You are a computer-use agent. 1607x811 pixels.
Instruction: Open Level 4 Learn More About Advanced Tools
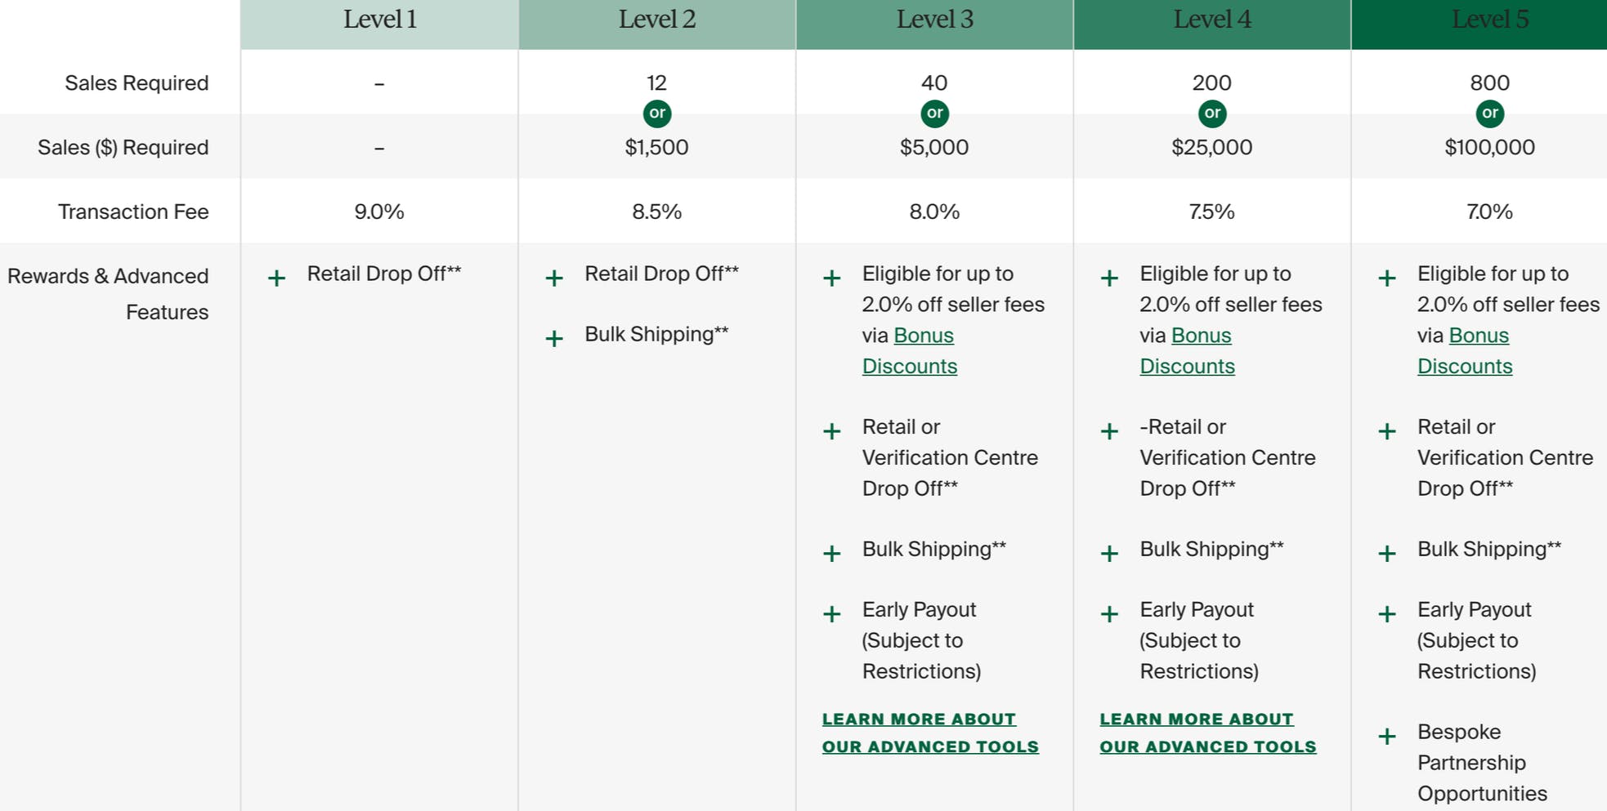(1208, 733)
